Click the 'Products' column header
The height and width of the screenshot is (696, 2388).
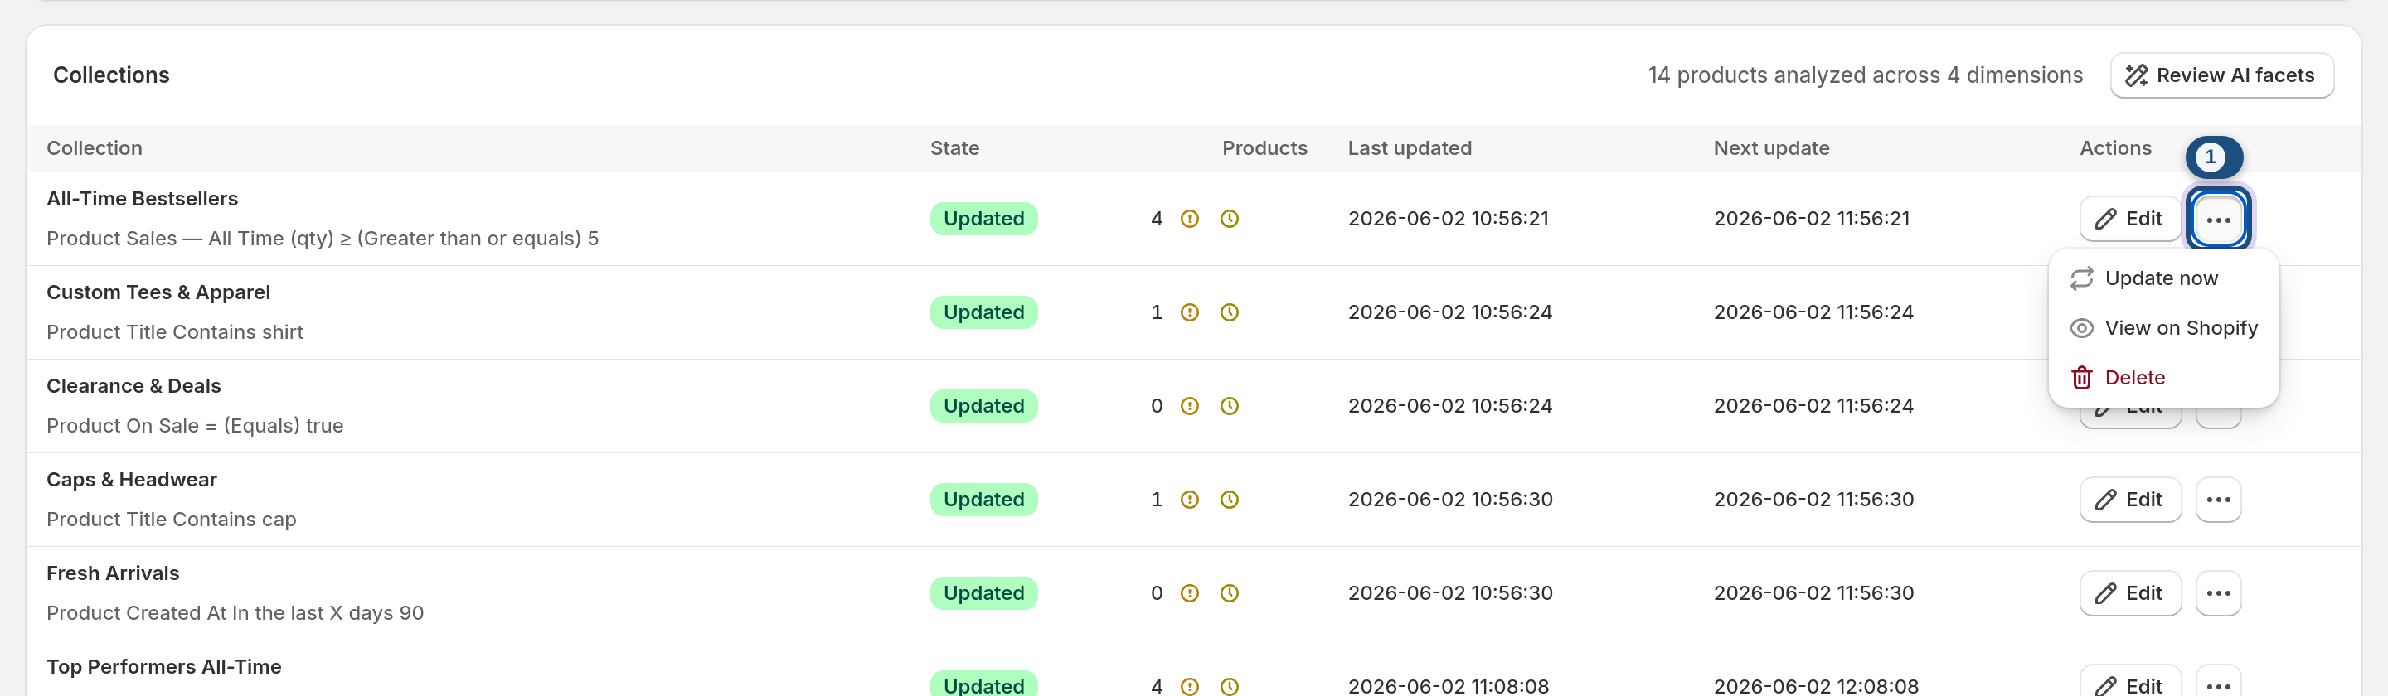[x=1264, y=148]
